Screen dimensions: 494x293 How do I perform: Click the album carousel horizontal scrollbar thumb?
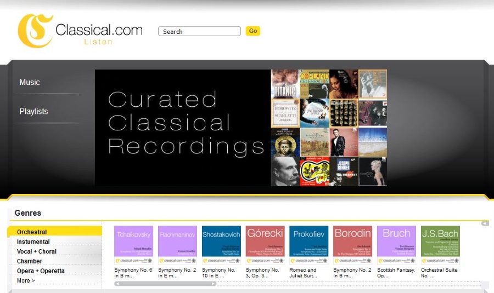coord(165,284)
